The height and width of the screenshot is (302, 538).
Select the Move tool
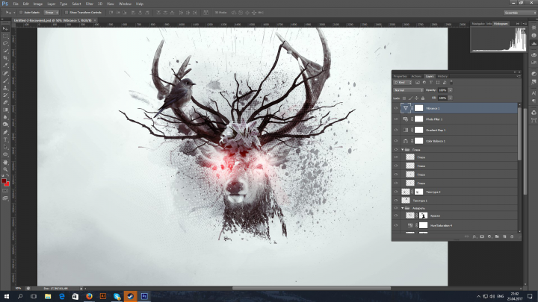[6, 28]
